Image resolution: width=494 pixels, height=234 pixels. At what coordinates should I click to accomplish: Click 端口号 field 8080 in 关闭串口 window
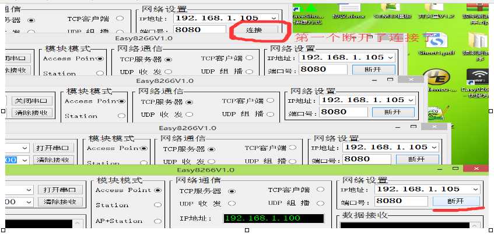coord(343,112)
